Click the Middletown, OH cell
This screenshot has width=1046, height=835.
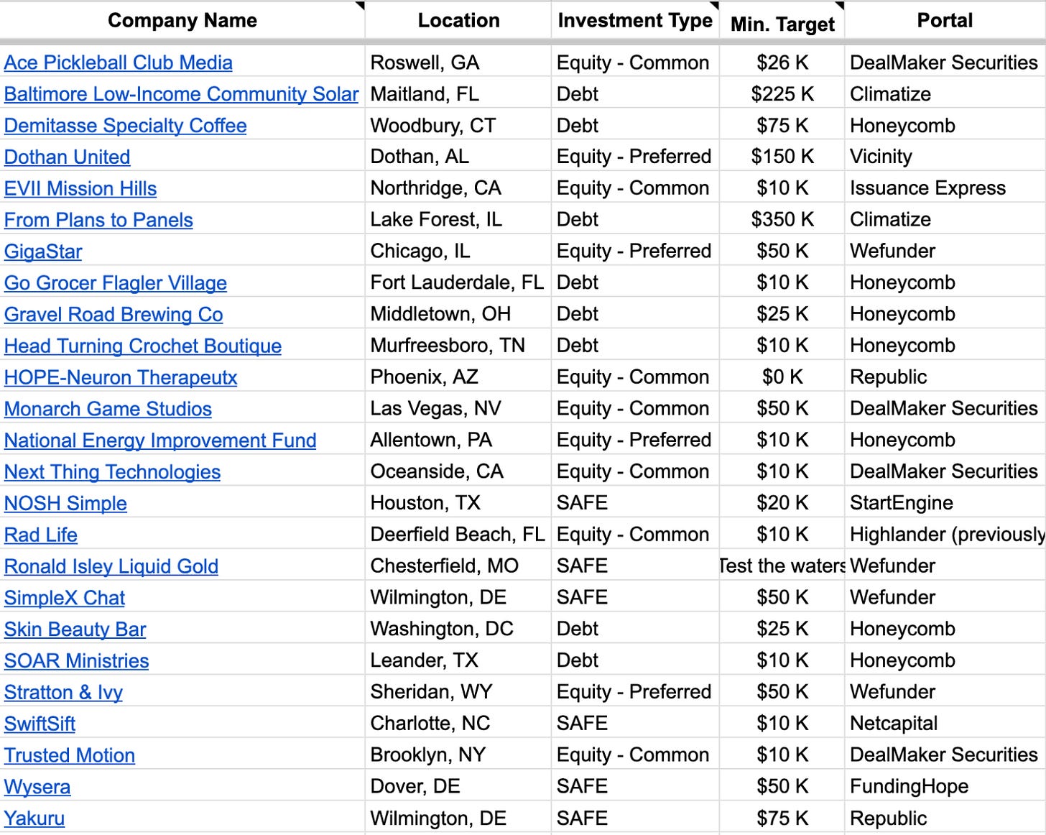pyautogui.click(x=458, y=314)
